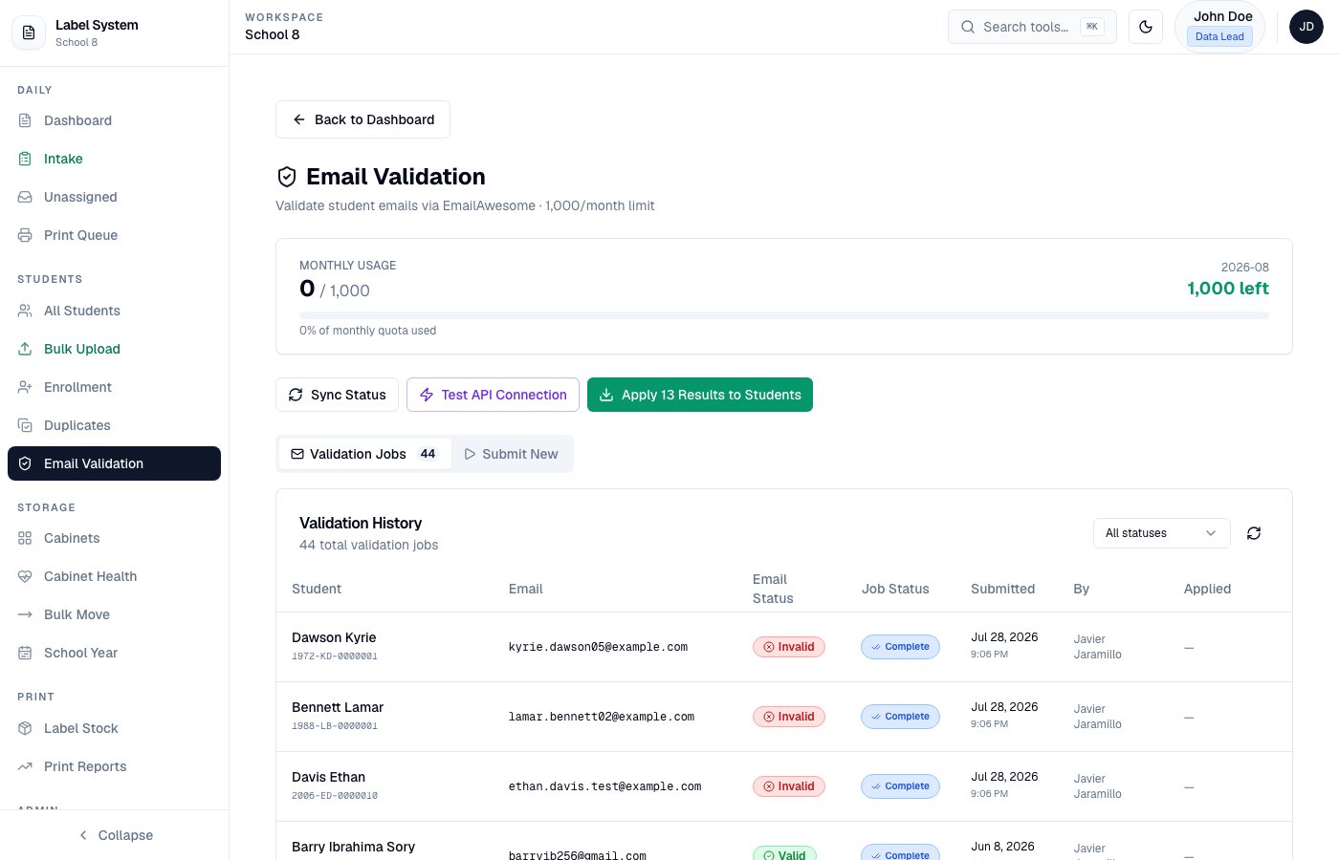Open Dashboard from the sidebar
Screen dimensions: 1339x860
[x=114, y=120]
